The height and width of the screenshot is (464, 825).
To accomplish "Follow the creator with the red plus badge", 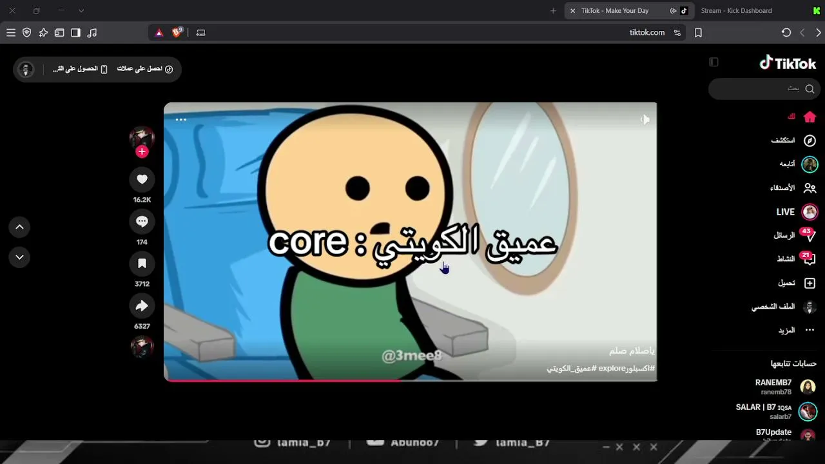I will click(x=142, y=151).
